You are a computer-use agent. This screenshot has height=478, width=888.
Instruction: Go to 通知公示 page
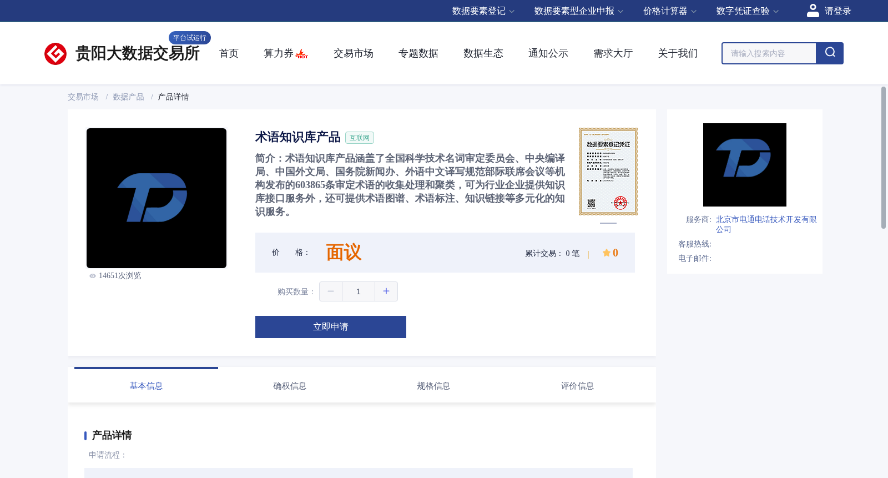click(x=548, y=53)
